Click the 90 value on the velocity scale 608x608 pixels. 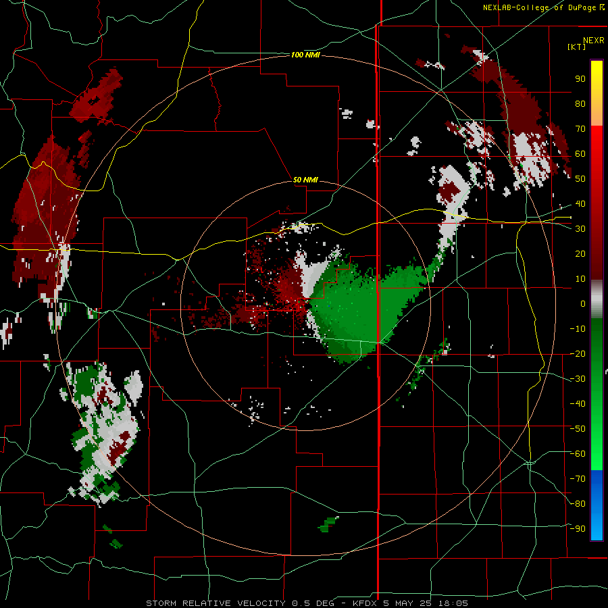coord(580,79)
